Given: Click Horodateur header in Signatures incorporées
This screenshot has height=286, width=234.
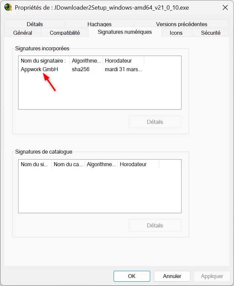Looking at the screenshot, I should 123,61.
